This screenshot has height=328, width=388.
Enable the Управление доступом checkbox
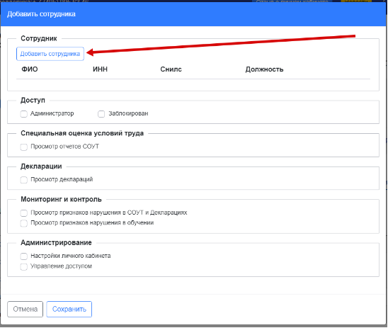pyautogui.click(x=24, y=266)
